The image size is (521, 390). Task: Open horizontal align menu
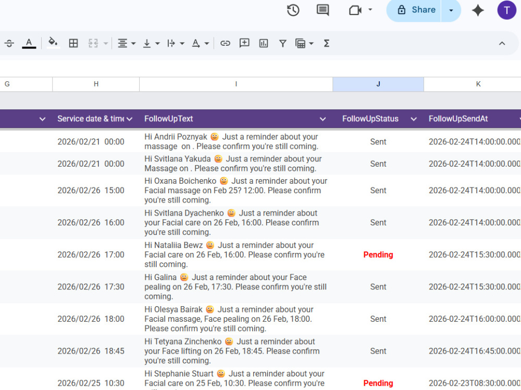tap(127, 43)
